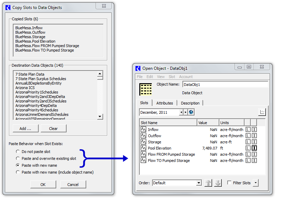Select 'ArizonaUnmetDemandSchedules' in destination list

42,114
